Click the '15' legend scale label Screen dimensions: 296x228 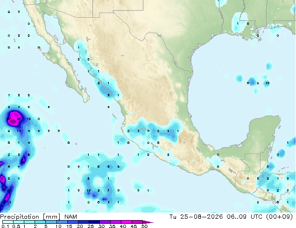69,226
